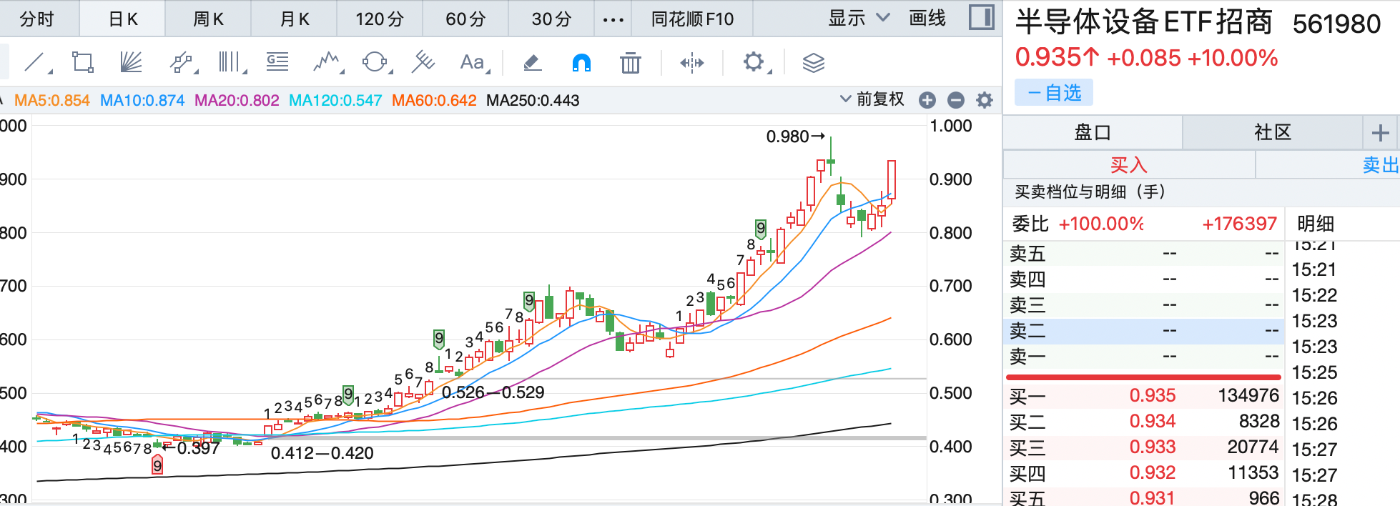Click the 画线 drawing toggle button
This screenshot has width=1400, height=506.
927,19
